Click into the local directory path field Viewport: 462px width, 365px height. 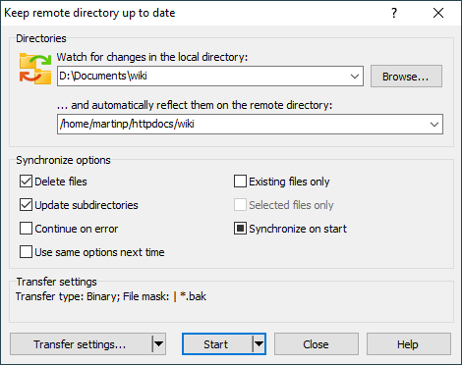[202, 77]
